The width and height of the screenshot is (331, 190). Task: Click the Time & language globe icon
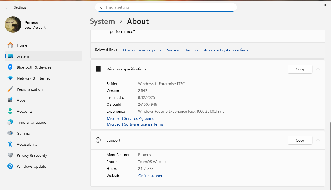(x=10, y=122)
